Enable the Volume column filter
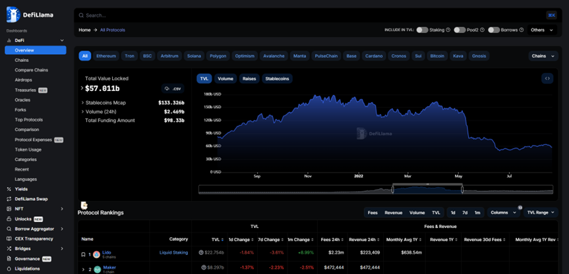The image size is (569, 274). tap(417, 213)
